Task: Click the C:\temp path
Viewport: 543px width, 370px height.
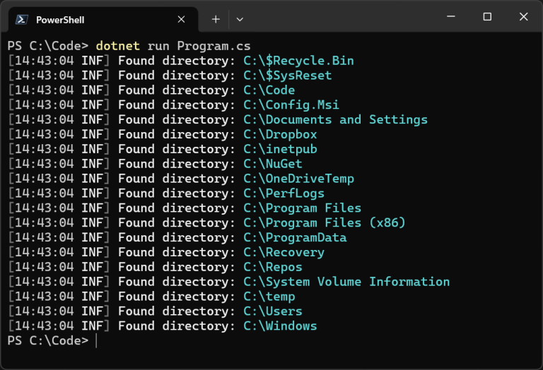Action: click(x=269, y=297)
